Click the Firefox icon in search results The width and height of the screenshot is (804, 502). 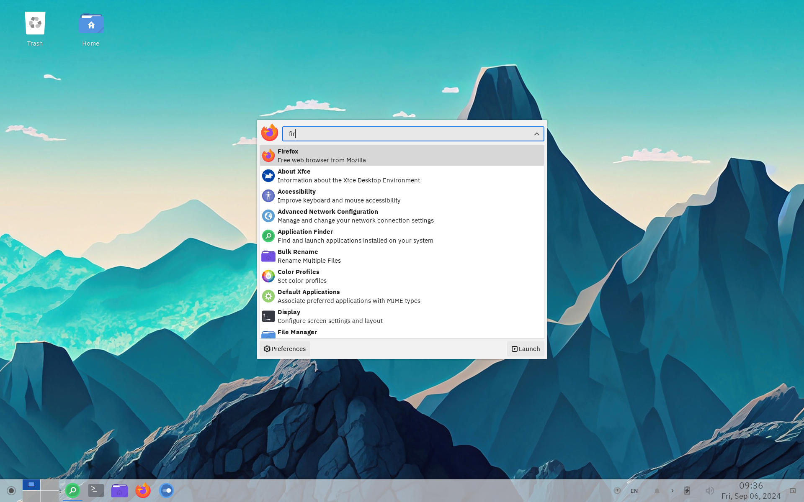pyautogui.click(x=268, y=155)
